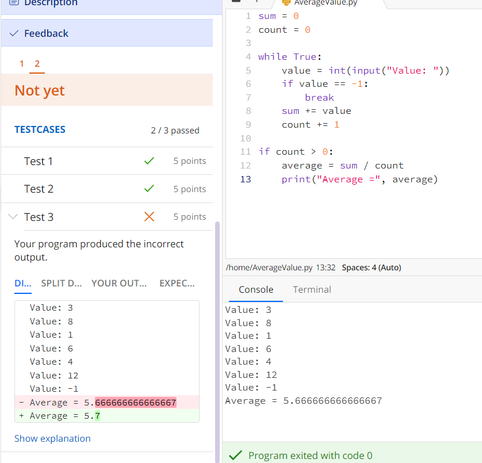Click the Test 2 green checkmark icon
Screen dimensions: 482x463
[149, 189]
